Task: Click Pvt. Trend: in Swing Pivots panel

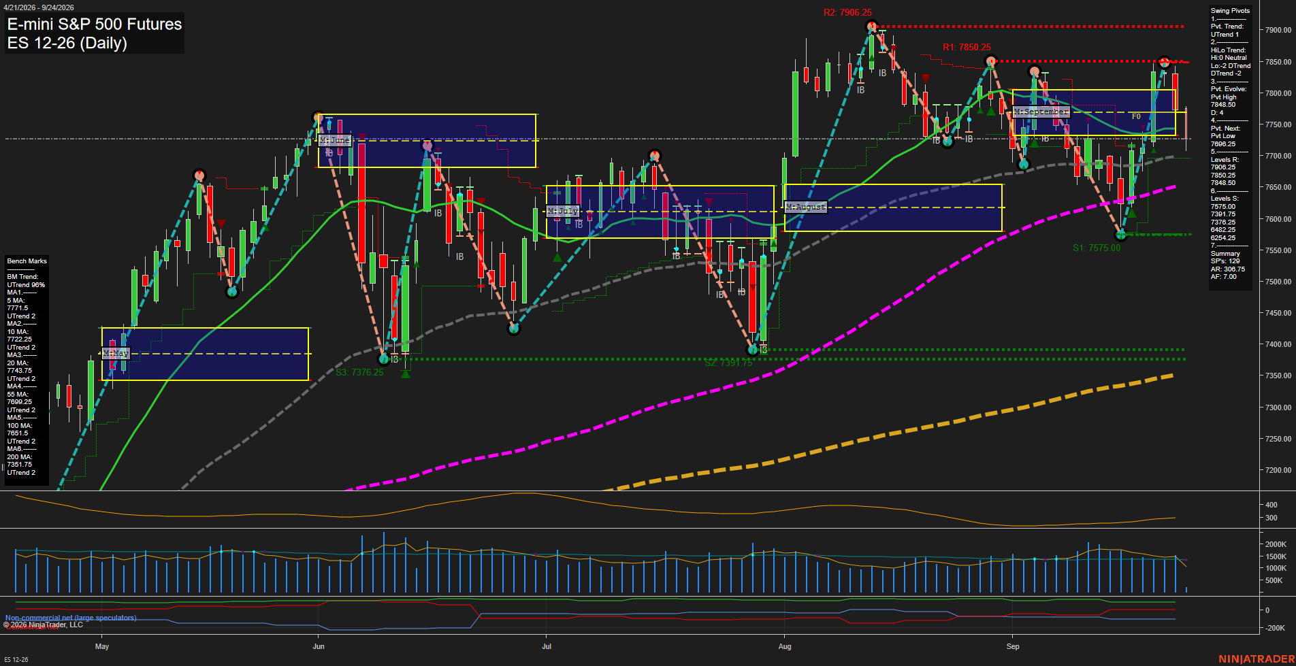Action: pos(1227,27)
